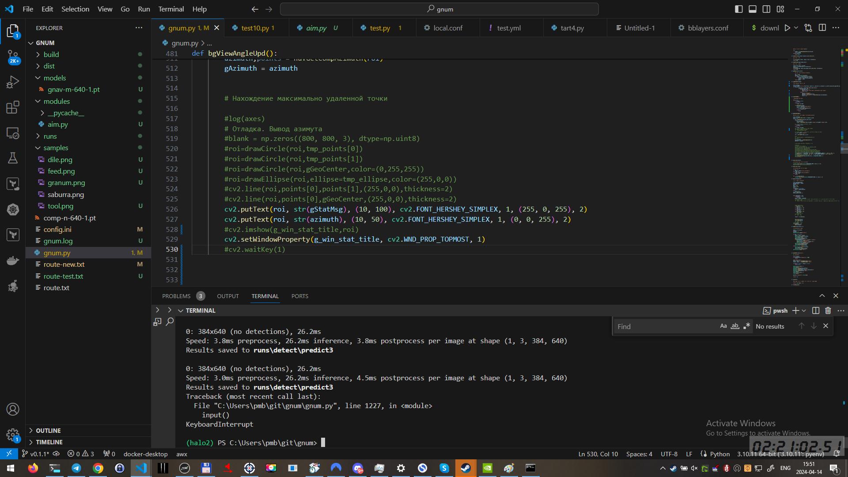Open Telegram from Windows taskbar
Viewport: 848px width, 477px height.
(x=76, y=468)
